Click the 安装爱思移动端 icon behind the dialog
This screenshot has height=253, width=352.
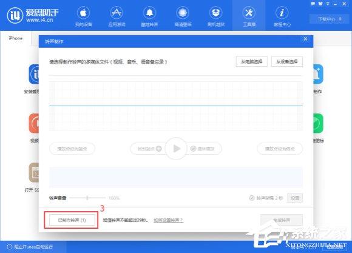(x=33, y=74)
